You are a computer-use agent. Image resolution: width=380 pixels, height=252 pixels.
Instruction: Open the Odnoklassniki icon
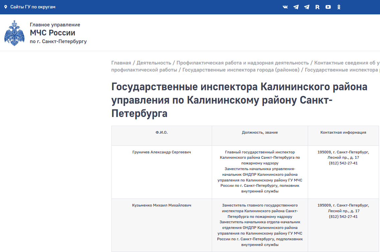[339, 7]
